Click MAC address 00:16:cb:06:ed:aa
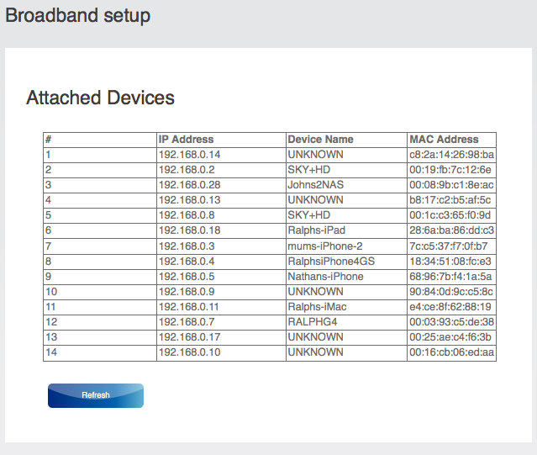This screenshot has width=537, height=455. (x=451, y=352)
